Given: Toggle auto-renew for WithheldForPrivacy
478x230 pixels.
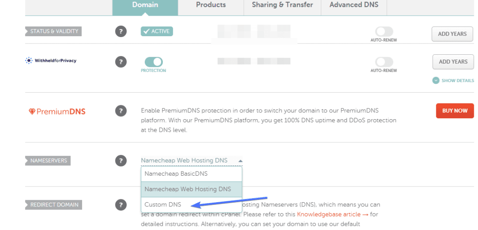Looking at the screenshot, I should 384,62.
